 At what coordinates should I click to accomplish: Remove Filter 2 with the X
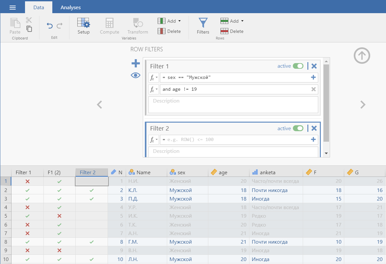pos(314,128)
